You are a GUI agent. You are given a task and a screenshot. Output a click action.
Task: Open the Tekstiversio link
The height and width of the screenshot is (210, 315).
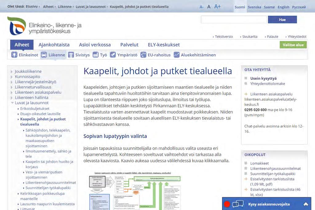[x=224, y=37]
